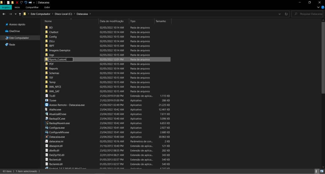Open recent locations dropdown beside forward arrow
Screen dimensions: 325x174
point(16,14)
